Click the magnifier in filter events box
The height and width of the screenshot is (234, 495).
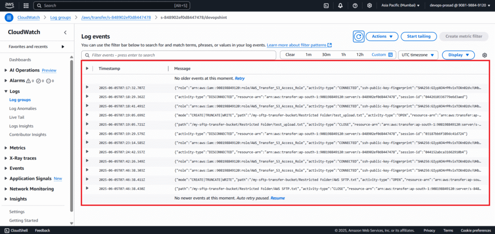click(x=87, y=55)
